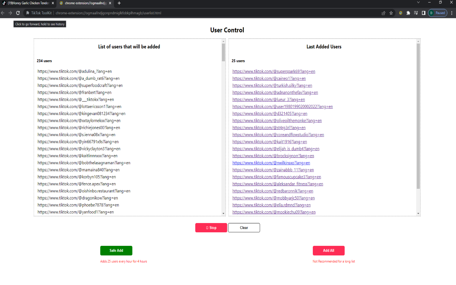Open the @coreandflowstudio TikTok link
This screenshot has height=285, width=456.
tap(278, 135)
